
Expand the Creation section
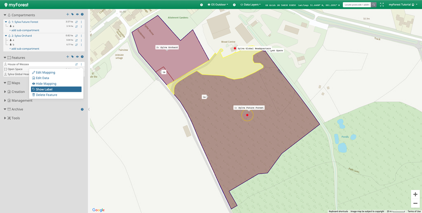pos(18,92)
